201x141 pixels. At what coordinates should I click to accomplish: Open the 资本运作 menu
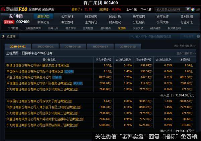click(x=162, y=16)
